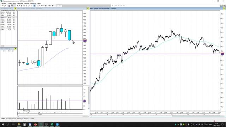Click the ATR panel vertical scrollbar
Viewport: 226px width, 127px height.
[89, 98]
